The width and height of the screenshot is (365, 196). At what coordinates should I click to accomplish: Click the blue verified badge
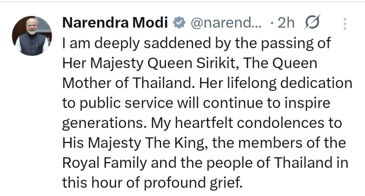179,24
